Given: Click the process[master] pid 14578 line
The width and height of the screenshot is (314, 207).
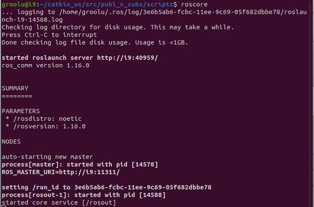Looking at the screenshot, I should coord(69,165).
